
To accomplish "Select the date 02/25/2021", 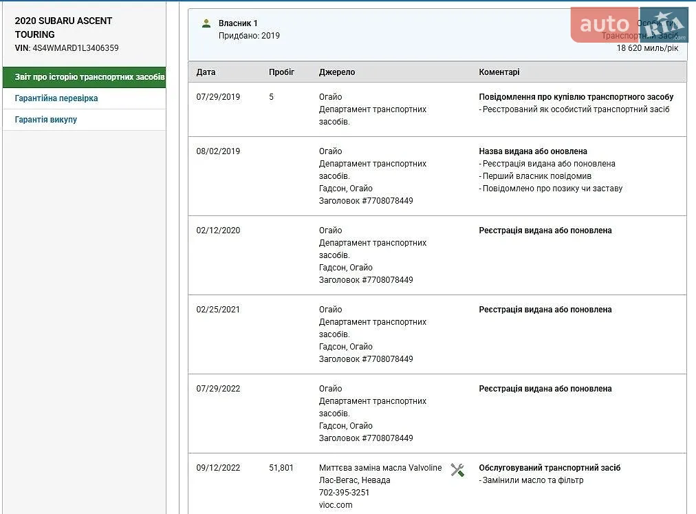I will 218,309.
